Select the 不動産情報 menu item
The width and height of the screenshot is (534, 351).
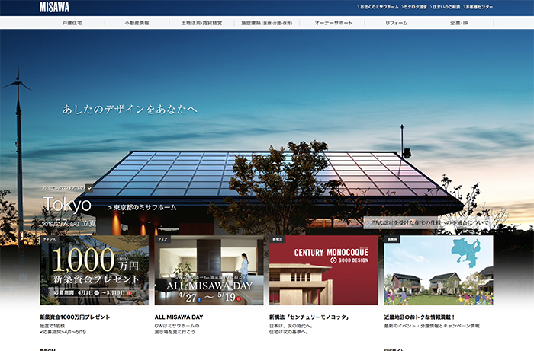137,23
